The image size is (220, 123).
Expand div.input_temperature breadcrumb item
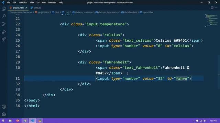coord(109,12)
